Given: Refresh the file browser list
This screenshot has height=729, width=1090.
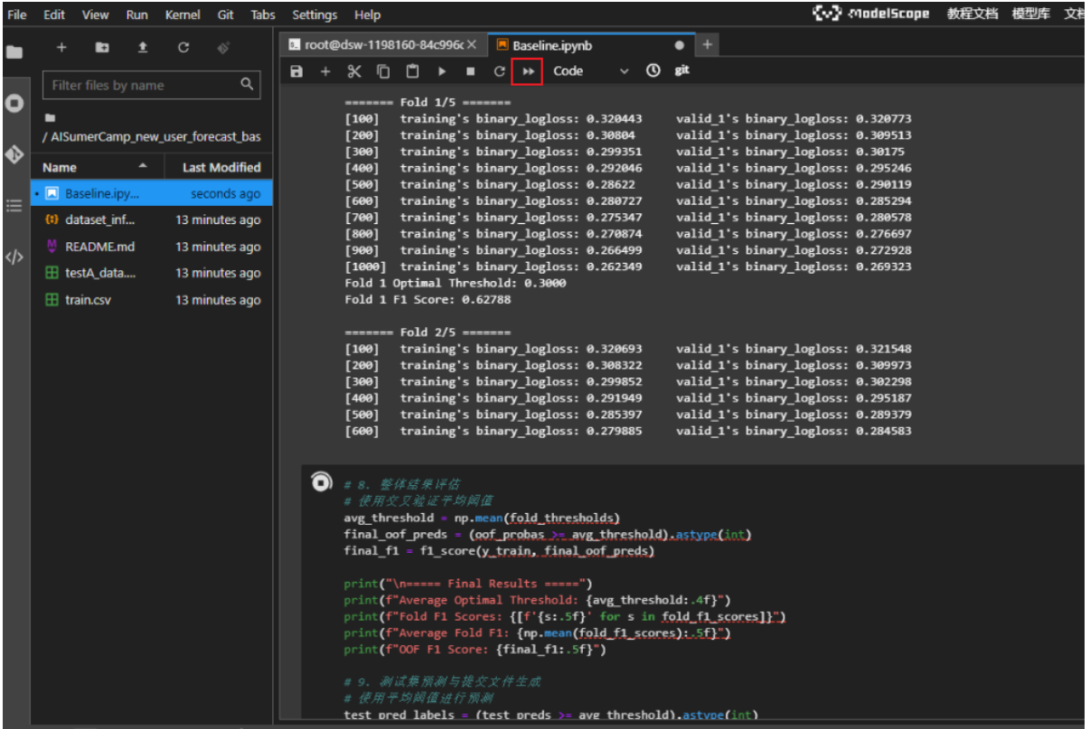Looking at the screenshot, I should 183,48.
